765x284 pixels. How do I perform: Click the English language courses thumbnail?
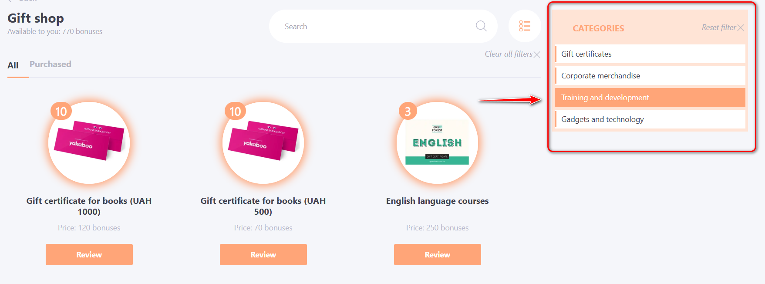pyautogui.click(x=437, y=143)
